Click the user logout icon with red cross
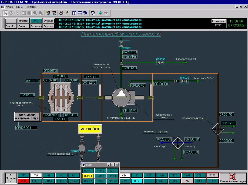Viewport: 248px width, 185px height. [x=54, y=13]
